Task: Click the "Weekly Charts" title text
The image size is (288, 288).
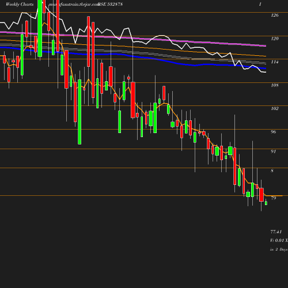Action: (x=20, y=5)
